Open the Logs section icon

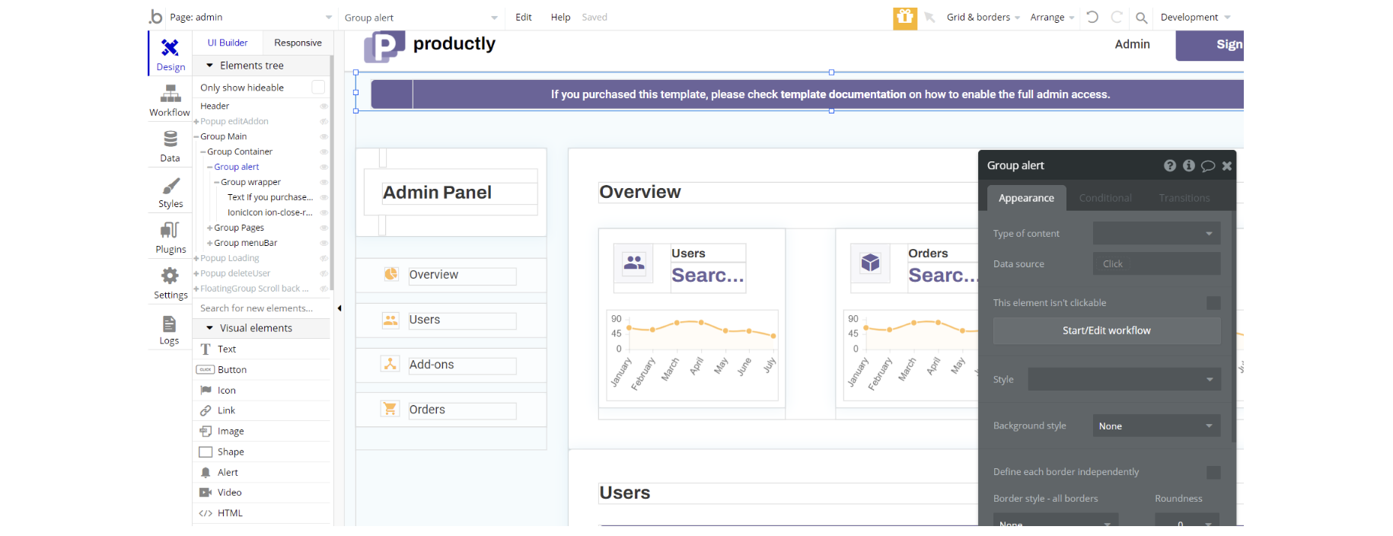tap(169, 329)
